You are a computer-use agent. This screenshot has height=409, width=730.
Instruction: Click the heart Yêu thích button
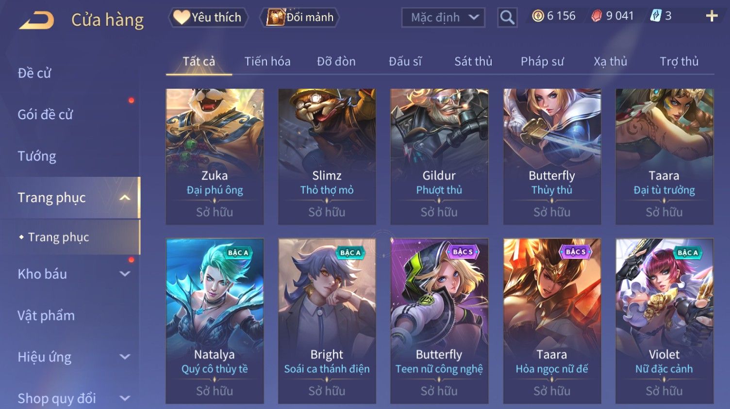pos(208,17)
